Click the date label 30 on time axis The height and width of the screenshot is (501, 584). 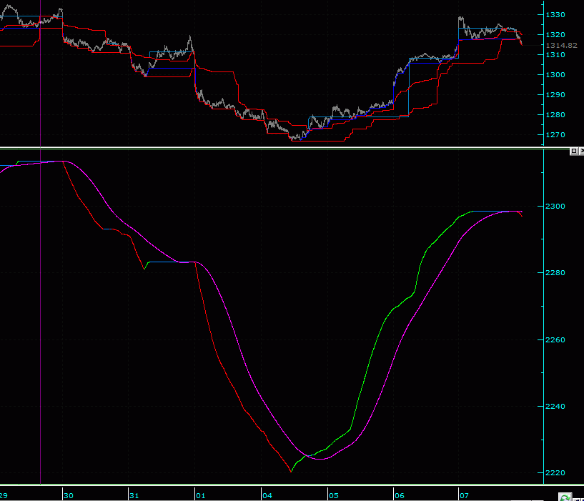[69, 496]
